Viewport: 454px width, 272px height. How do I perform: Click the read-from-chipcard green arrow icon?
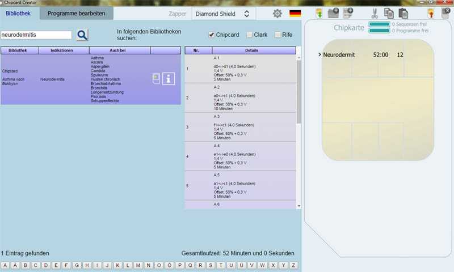[x=319, y=13]
